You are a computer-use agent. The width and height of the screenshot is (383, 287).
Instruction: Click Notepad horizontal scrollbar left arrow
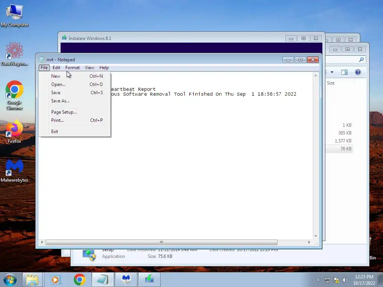tap(42, 242)
